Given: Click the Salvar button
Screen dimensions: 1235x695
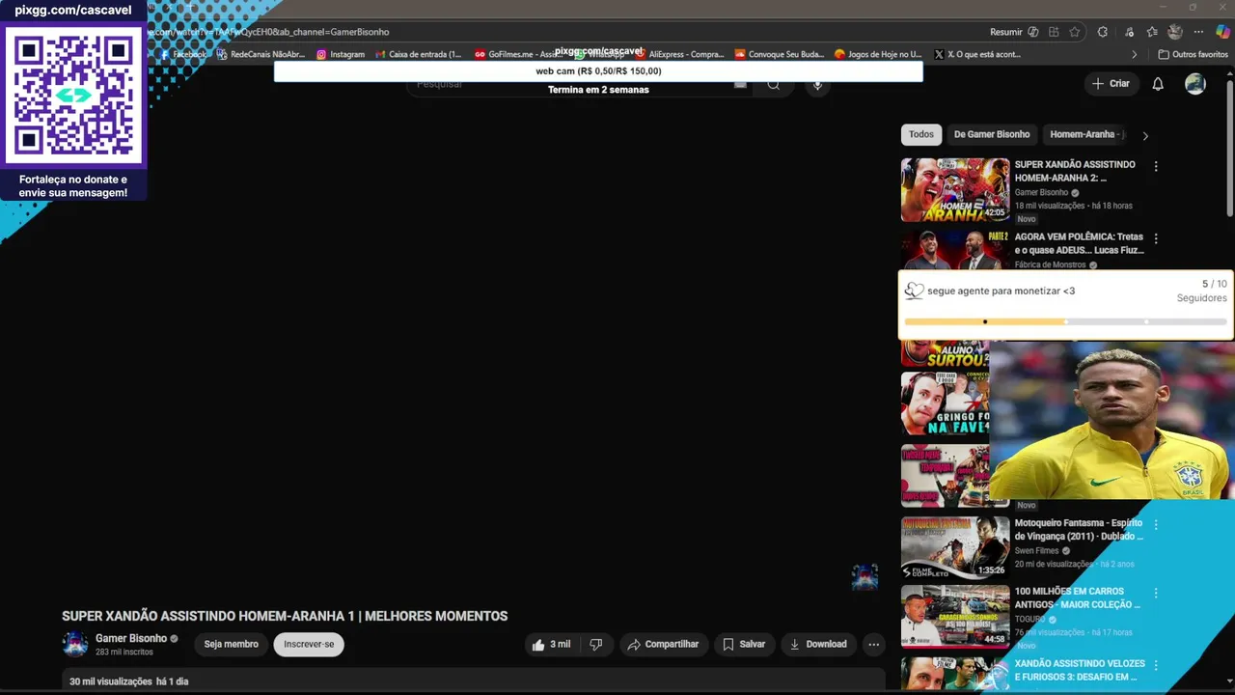Looking at the screenshot, I should (744, 645).
